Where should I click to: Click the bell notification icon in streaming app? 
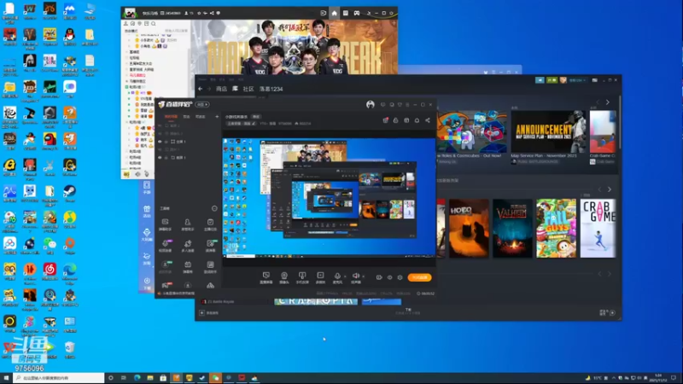tap(417, 120)
